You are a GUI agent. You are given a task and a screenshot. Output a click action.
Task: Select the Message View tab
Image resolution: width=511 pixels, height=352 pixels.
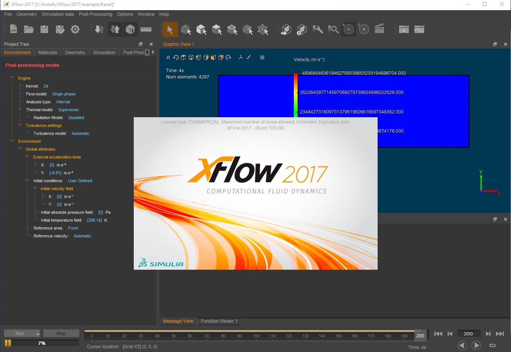[x=178, y=321]
